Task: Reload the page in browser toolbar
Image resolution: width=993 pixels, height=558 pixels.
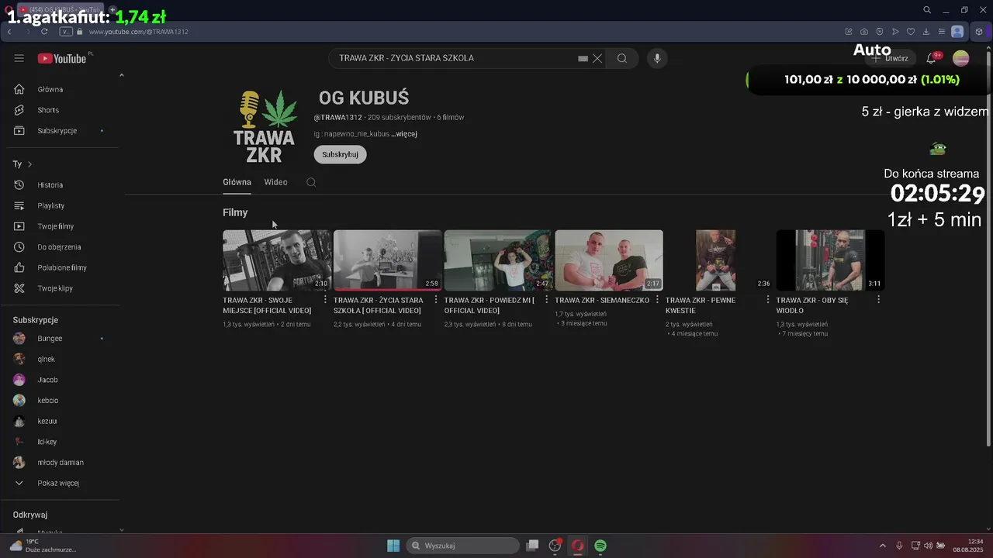Action: (44, 32)
